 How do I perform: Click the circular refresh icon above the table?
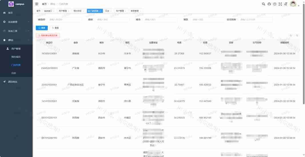pyautogui.click(x=297, y=36)
